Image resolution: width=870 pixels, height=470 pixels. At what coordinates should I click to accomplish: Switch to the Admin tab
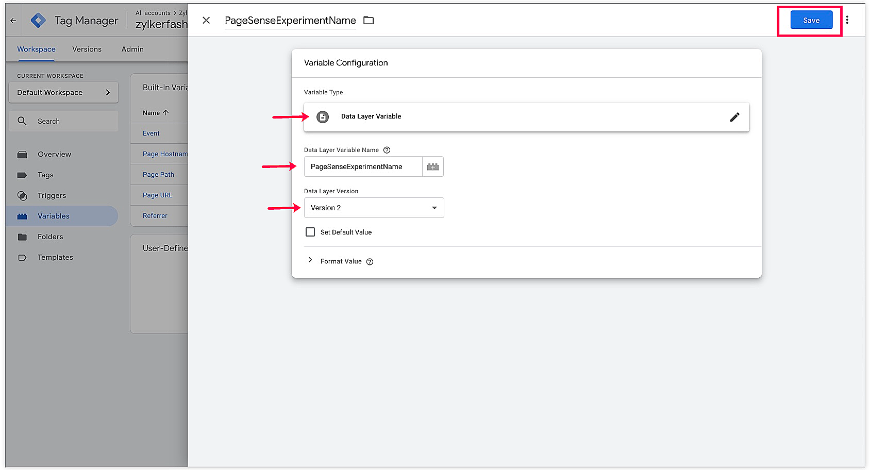132,49
